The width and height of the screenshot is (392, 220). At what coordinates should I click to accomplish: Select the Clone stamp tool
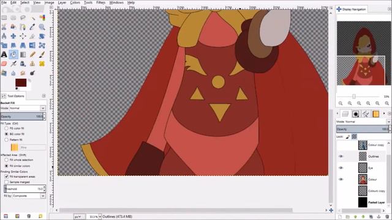(x=32, y=64)
